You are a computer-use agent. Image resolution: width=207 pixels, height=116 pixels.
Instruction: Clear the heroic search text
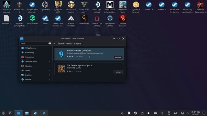pos(49,43)
